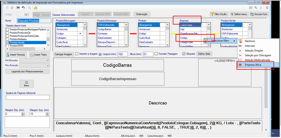
Task: Click the funnel icon on Filtro Oculto
Action: coord(212,14)
